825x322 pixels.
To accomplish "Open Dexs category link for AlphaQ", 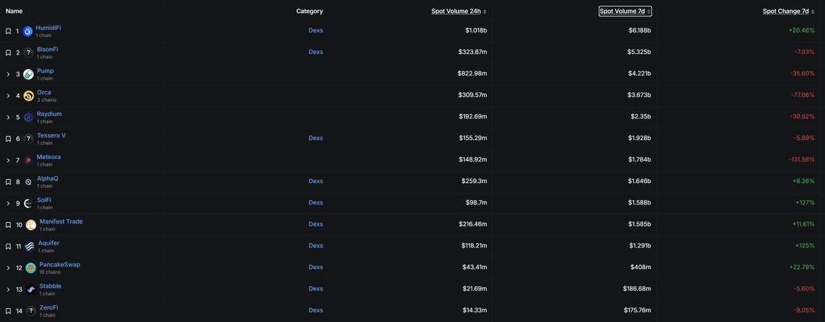I will (x=316, y=182).
